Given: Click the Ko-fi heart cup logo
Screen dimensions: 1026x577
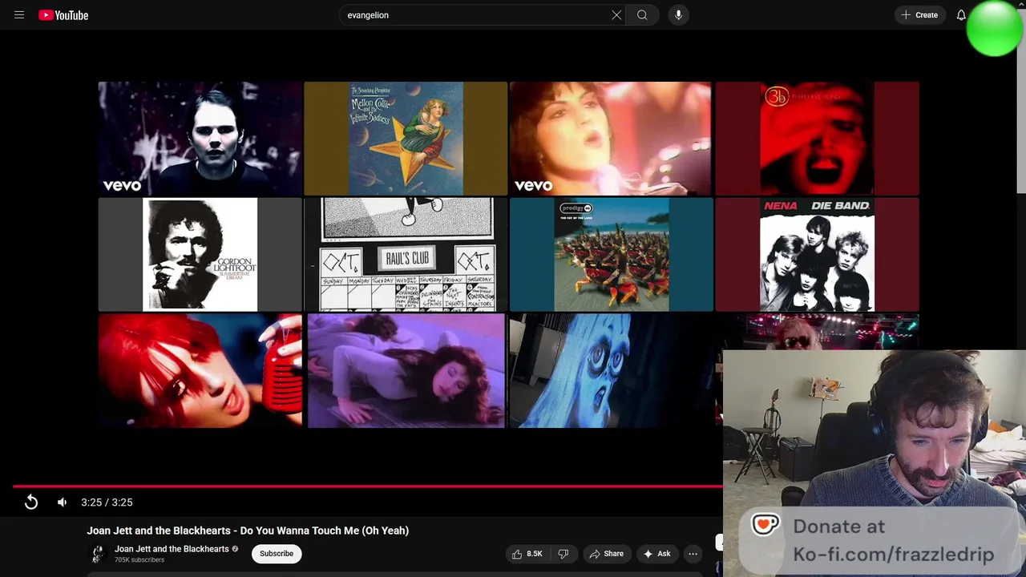Looking at the screenshot, I should [x=765, y=525].
